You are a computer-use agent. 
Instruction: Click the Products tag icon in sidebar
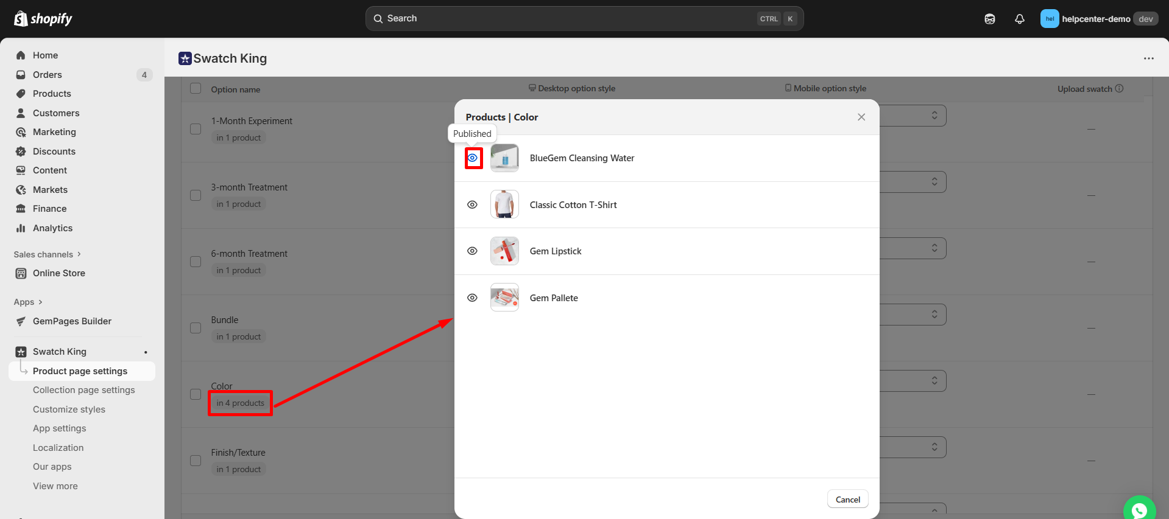[x=21, y=94]
